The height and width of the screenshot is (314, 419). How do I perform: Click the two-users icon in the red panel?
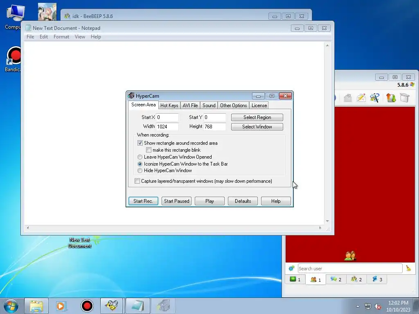[x=350, y=256]
